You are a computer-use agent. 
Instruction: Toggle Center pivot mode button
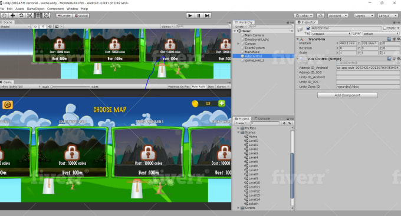point(64,15)
